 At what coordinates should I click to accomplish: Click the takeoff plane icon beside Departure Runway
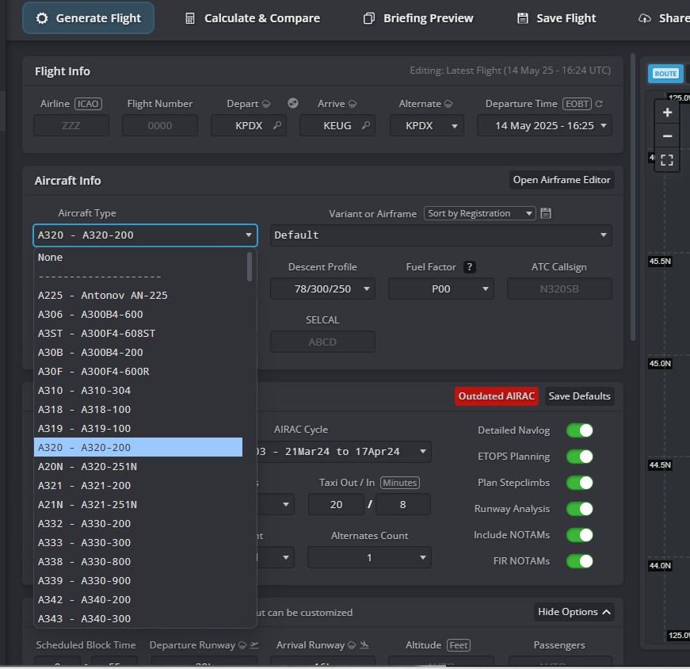pyautogui.click(x=254, y=645)
